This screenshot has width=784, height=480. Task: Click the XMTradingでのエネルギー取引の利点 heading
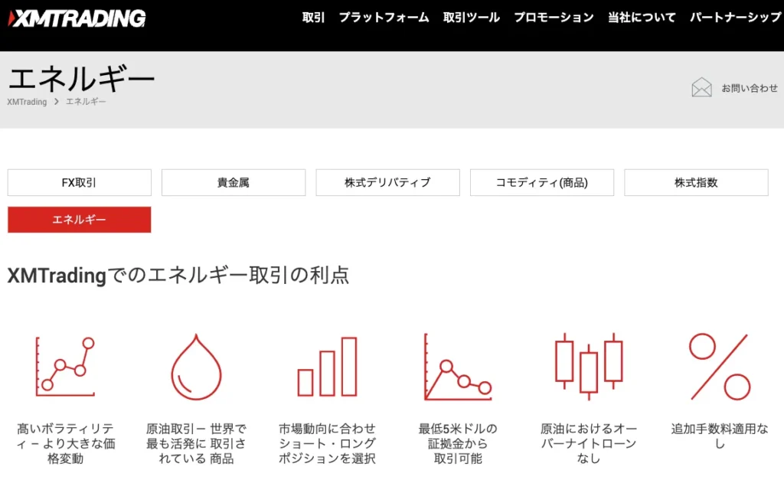pos(178,275)
